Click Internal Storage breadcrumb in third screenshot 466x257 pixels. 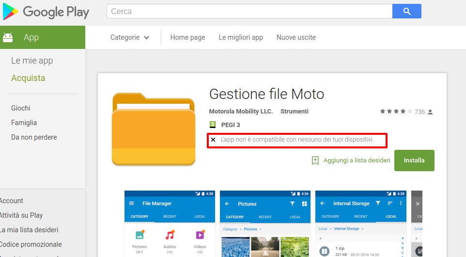point(346,228)
